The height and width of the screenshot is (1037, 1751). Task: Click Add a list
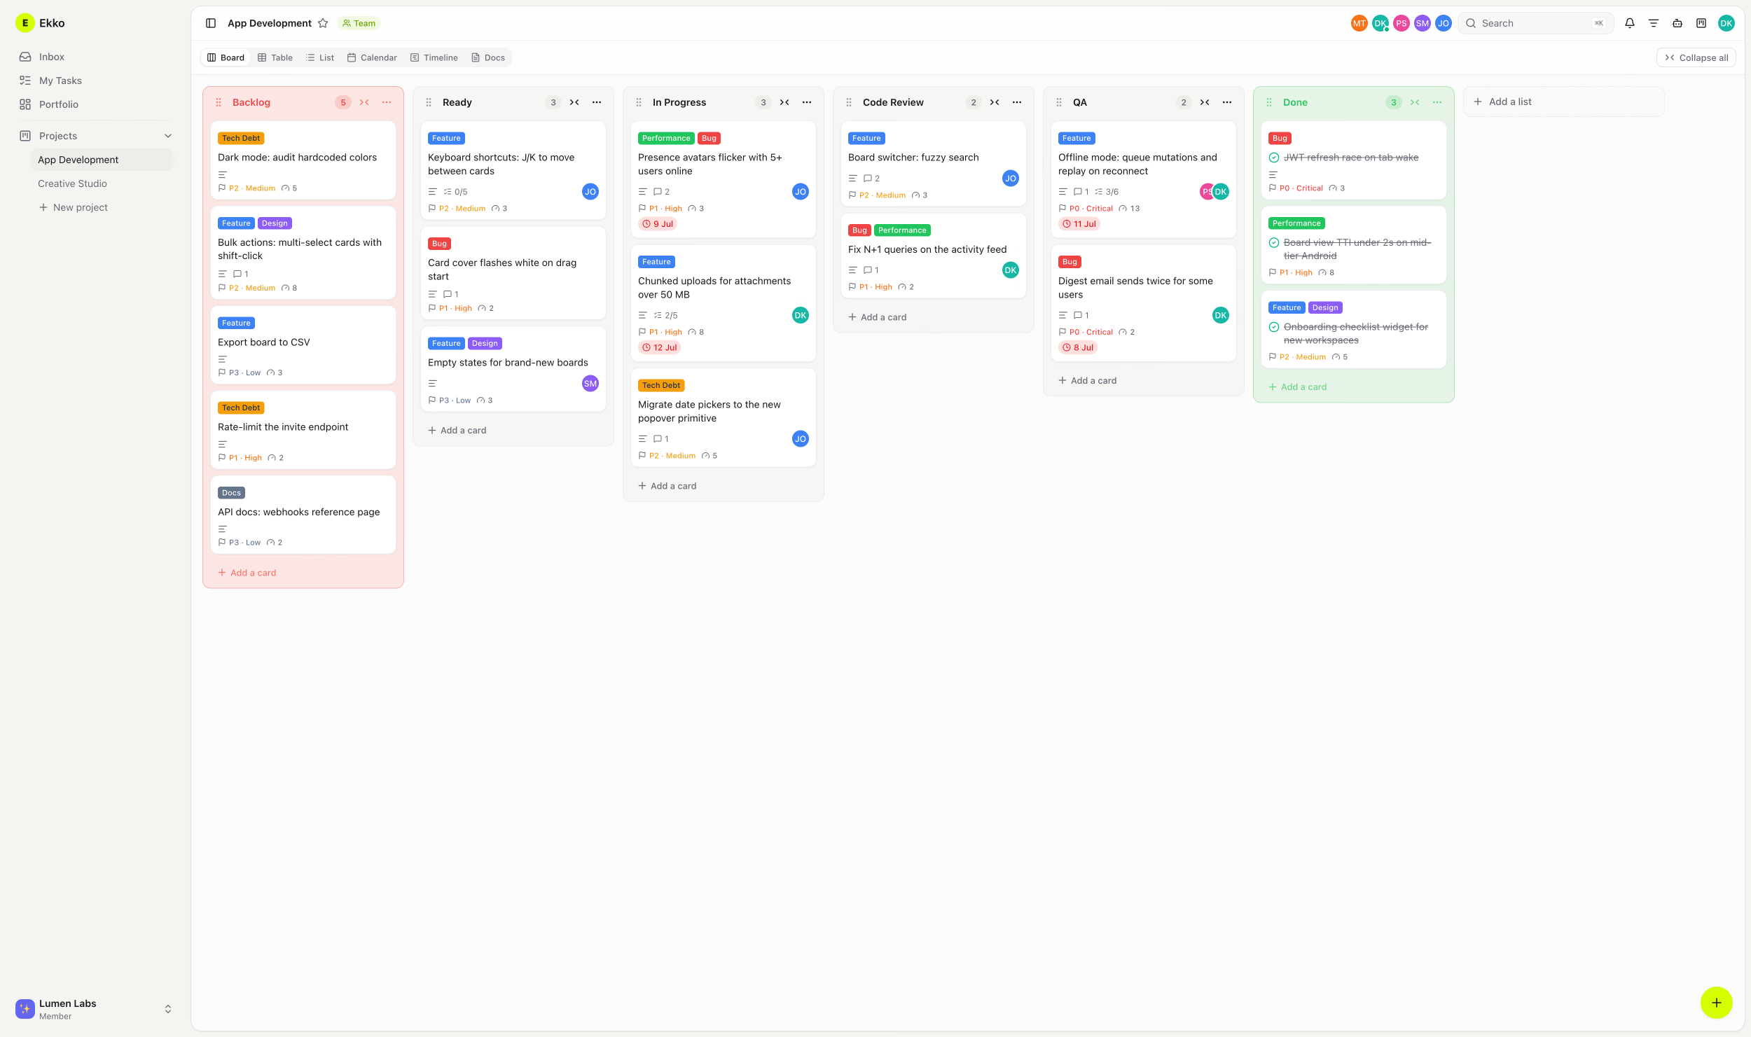(x=1563, y=102)
